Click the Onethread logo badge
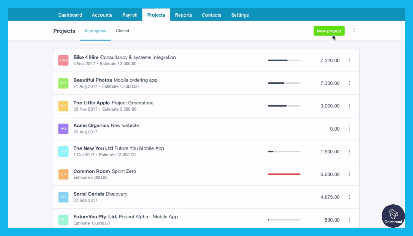The height and width of the screenshot is (236, 413). pos(393,216)
